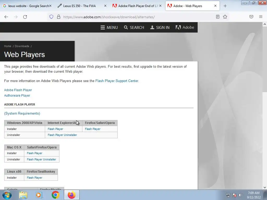Open Action Center flag tray icon
Viewport: 267px width, 200px height.
tap(234, 195)
